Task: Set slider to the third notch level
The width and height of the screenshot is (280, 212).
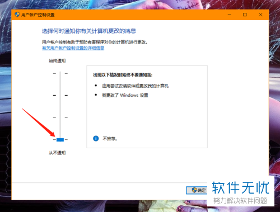Action: tap(60, 117)
